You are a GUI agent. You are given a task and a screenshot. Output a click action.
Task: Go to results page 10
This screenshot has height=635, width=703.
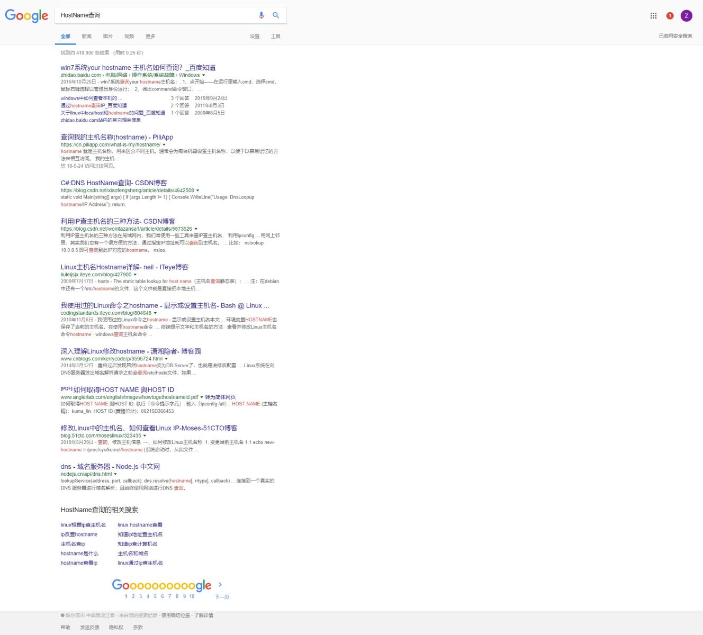192,596
